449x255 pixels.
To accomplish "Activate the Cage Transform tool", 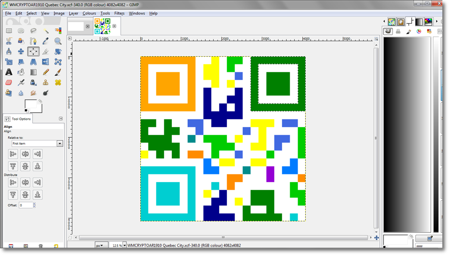I will click(58, 62).
